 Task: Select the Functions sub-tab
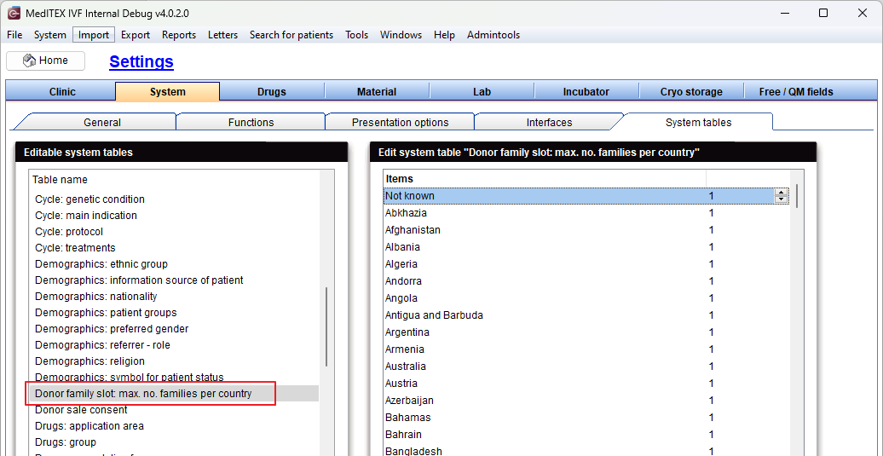click(251, 122)
